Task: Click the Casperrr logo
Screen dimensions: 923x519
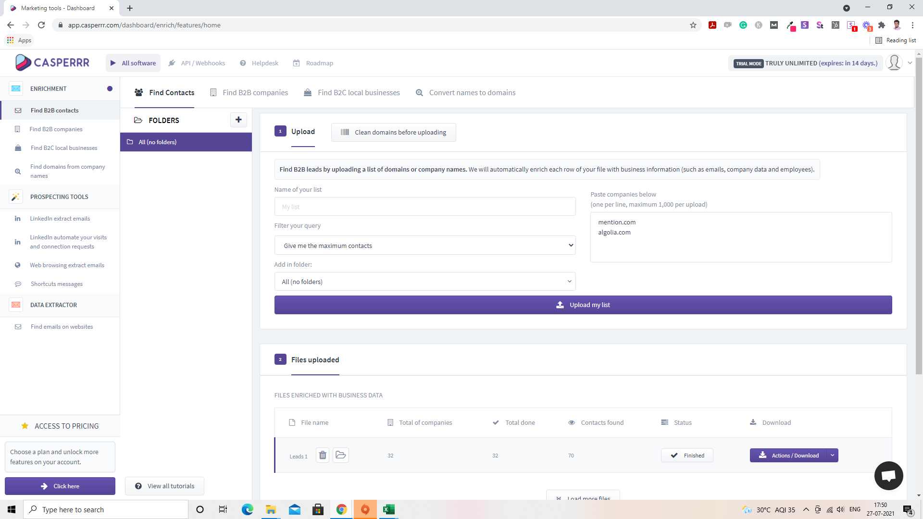Action: pos(52,62)
